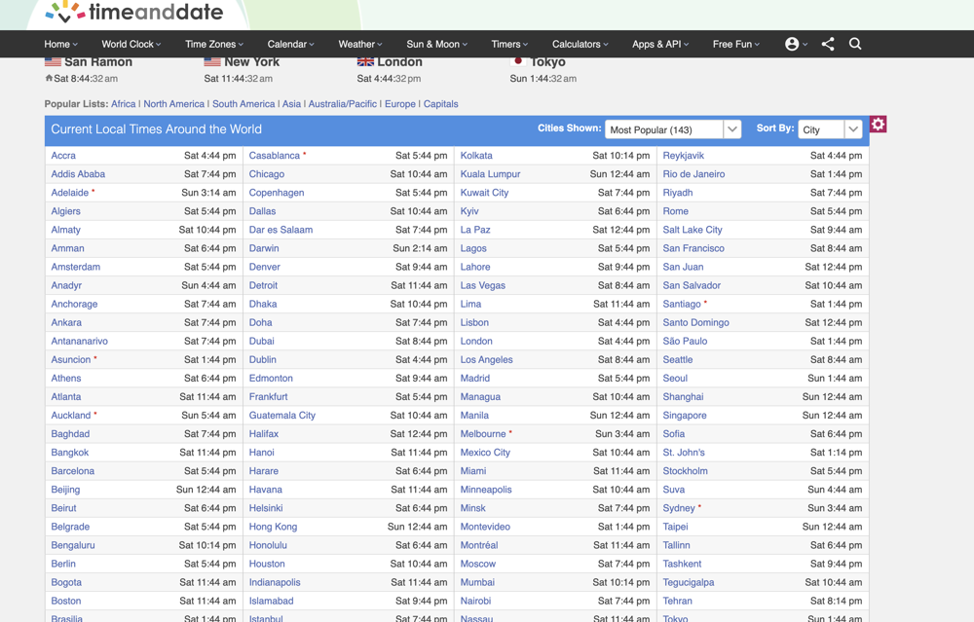Open the South America list
The height and width of the screenshot is (622, 974).
click(x=243, y=103)
